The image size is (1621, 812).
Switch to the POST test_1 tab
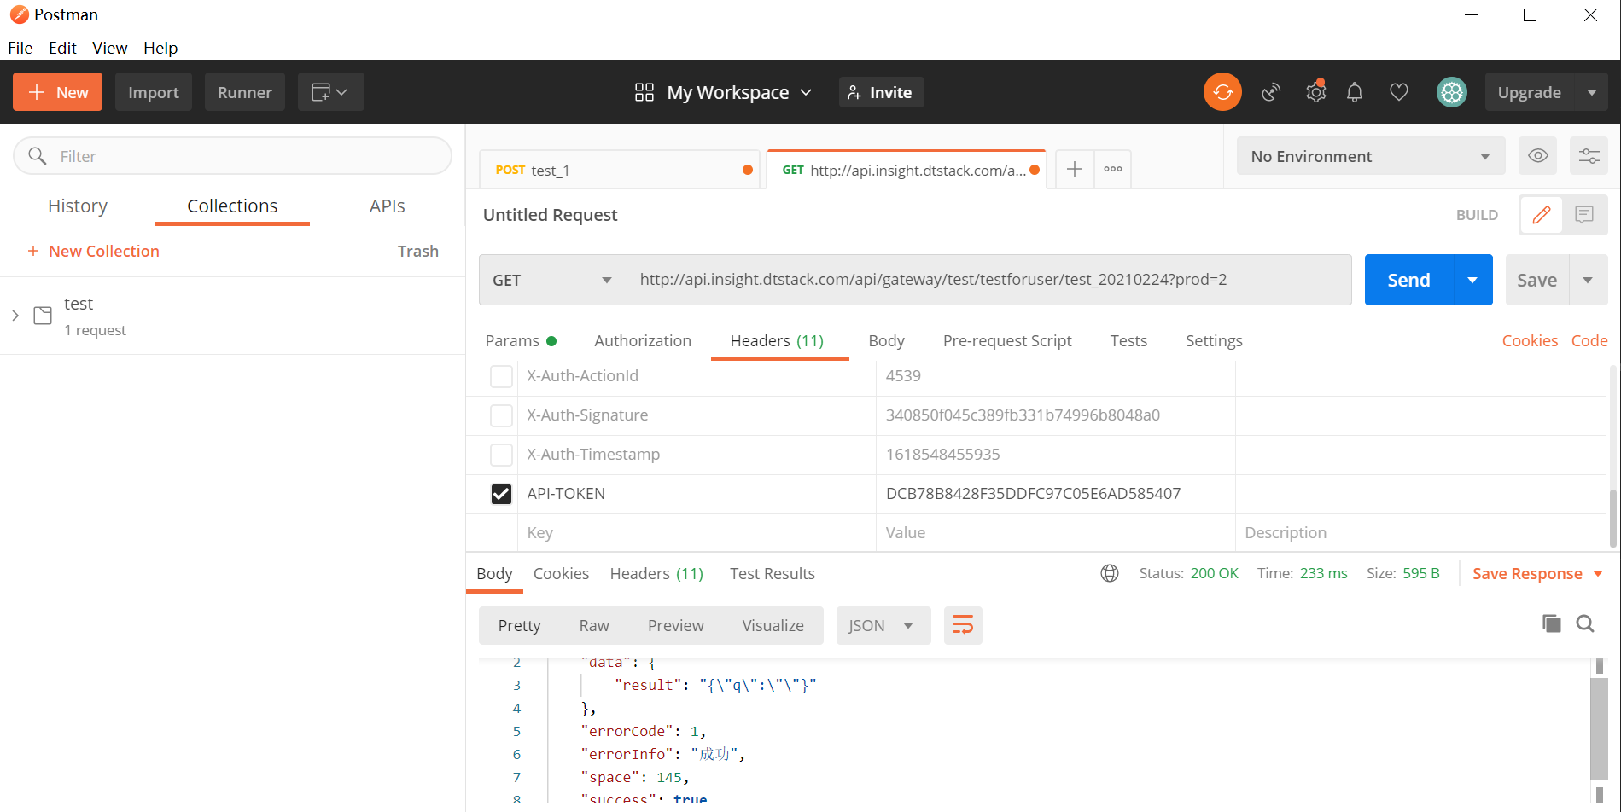point(619,170)
